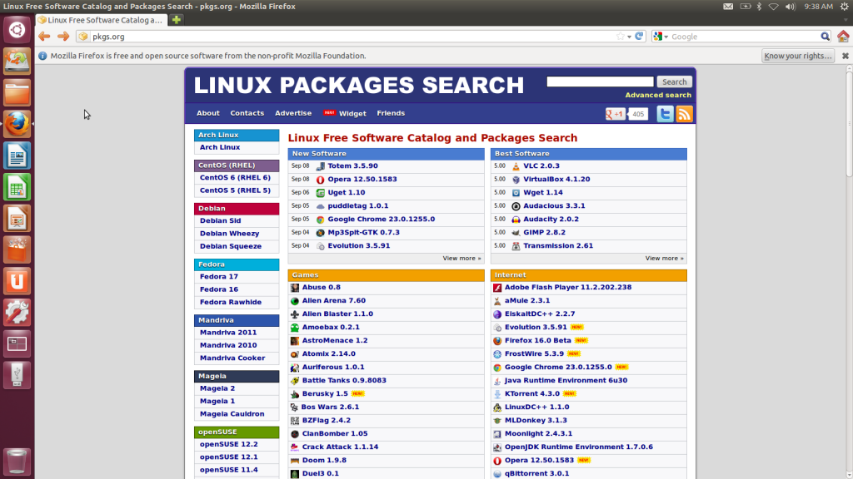The width and height of the screenshot is (853, 479).
Task: Open Mageia Cauldron link
Action: 232,414
